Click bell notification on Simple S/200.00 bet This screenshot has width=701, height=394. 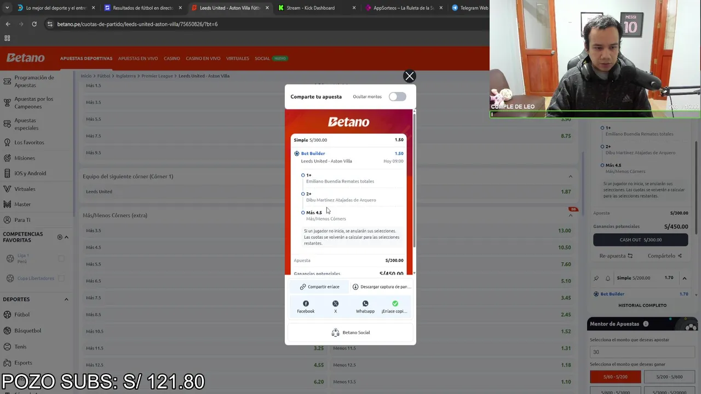point(607,278)
